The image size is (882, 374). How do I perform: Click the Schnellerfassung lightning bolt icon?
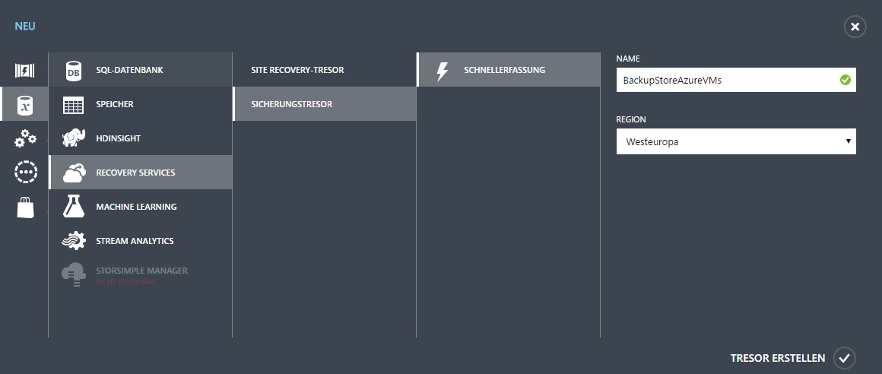point(443,71)
